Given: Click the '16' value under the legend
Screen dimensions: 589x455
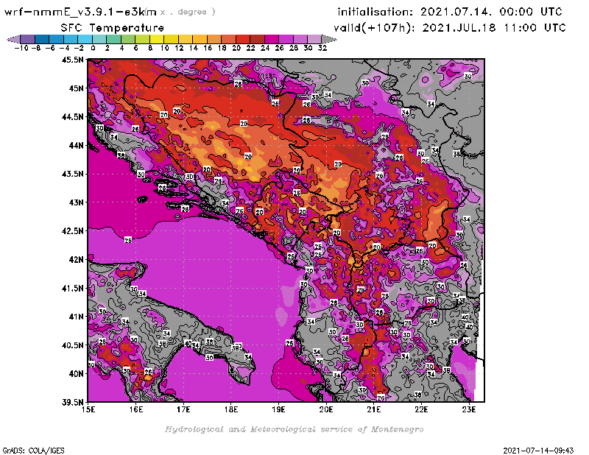Looking at the screenshot, I should tap(208, 48).
